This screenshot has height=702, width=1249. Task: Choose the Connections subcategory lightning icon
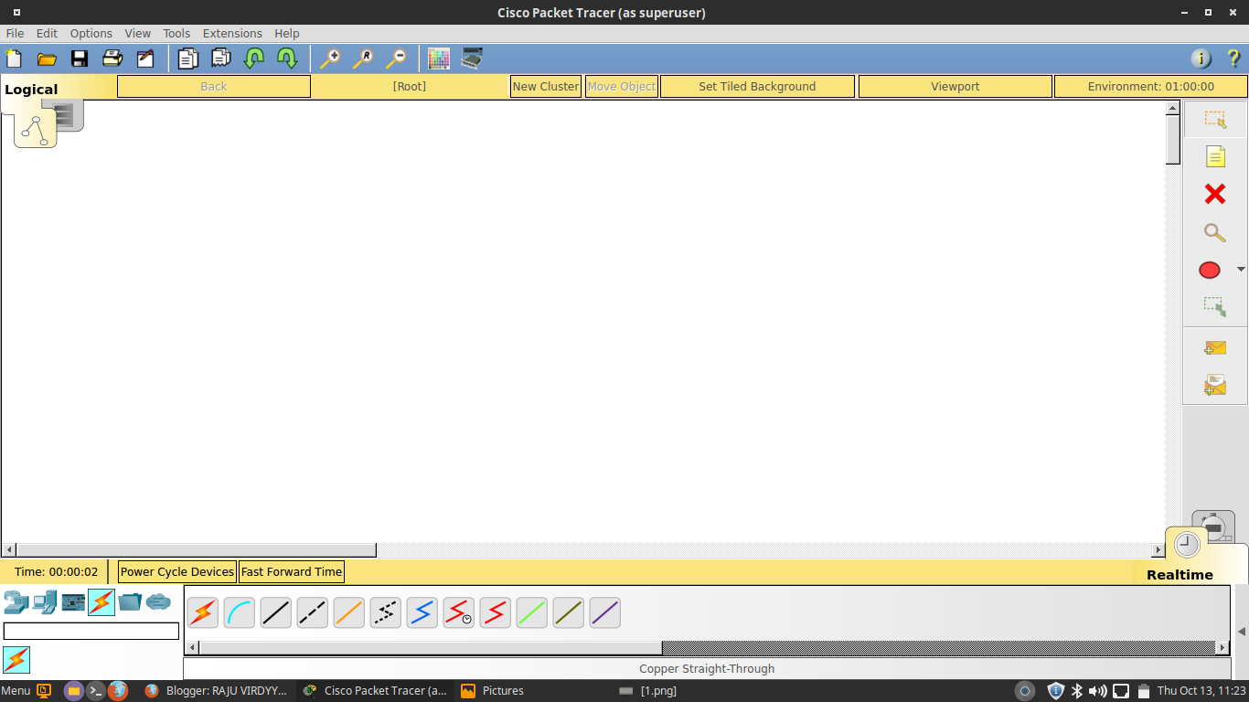16,660
